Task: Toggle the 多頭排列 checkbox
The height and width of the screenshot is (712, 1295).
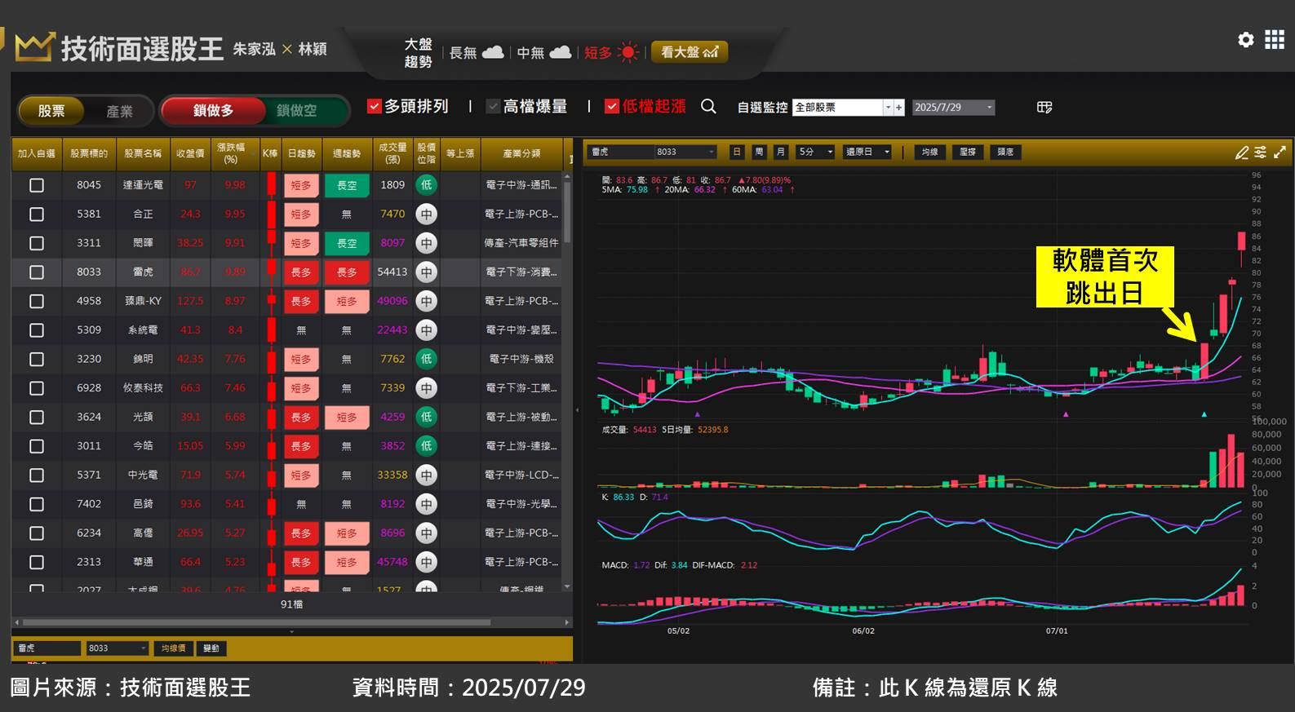Action: pyautogui.click(x=375, y=107)
